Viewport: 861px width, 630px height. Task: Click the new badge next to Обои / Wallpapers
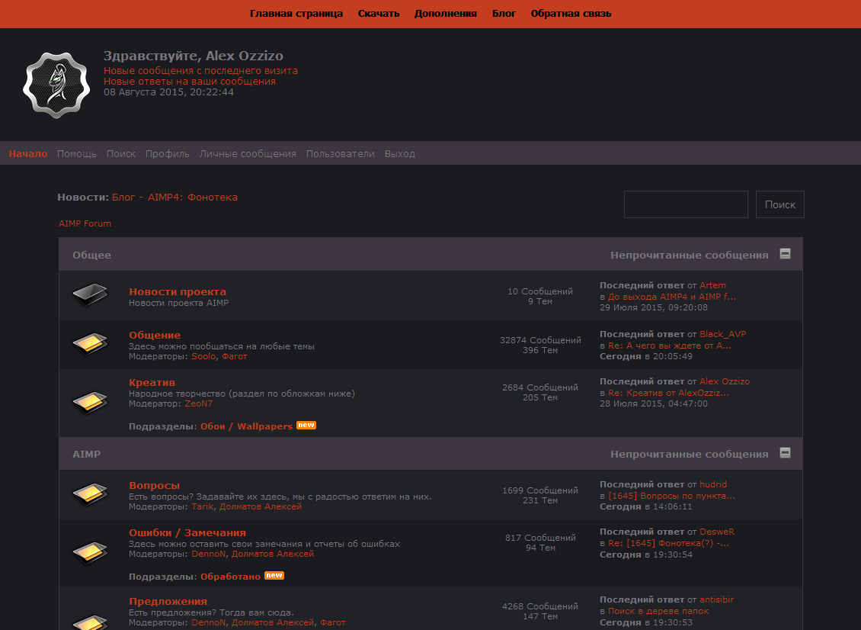click(x=306, y=426)
